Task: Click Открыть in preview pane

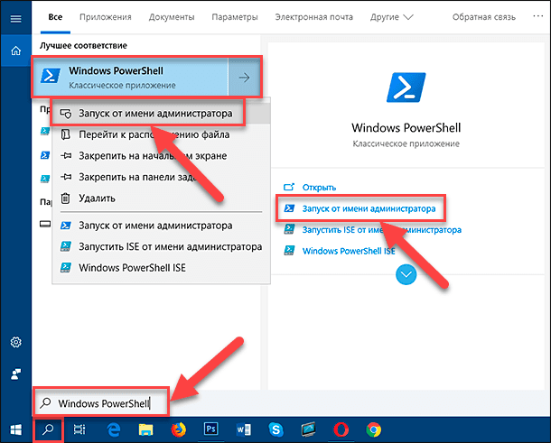Action: pos(319,187)
